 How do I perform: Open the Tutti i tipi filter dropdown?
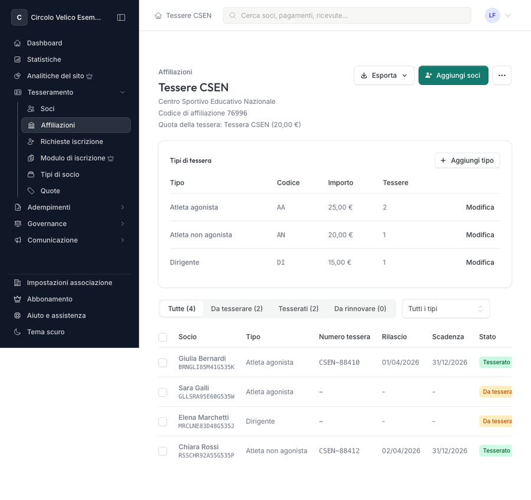[x=445, y=309]
